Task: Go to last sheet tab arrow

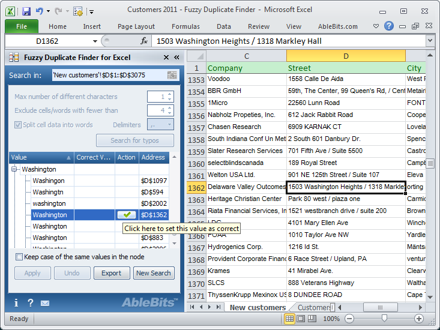Action: [218, 307]
